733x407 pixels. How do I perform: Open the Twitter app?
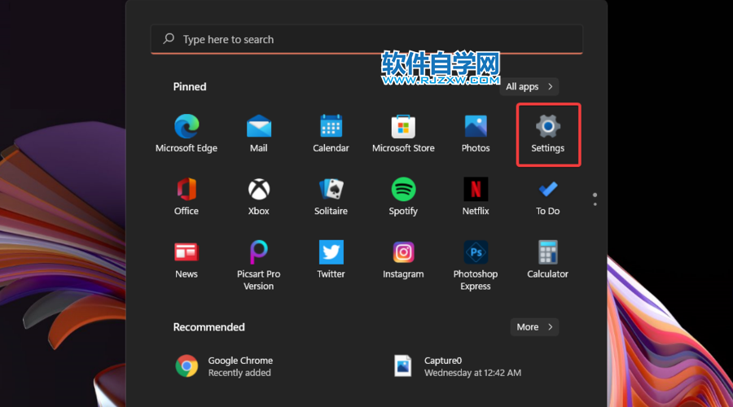[331, 260]
